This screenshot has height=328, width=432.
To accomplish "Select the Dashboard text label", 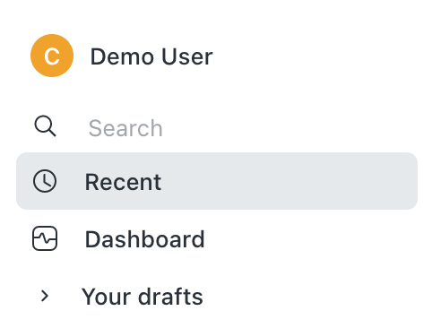I will (145, 239).
